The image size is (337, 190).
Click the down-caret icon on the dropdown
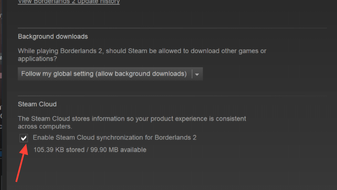coord(197,74)
